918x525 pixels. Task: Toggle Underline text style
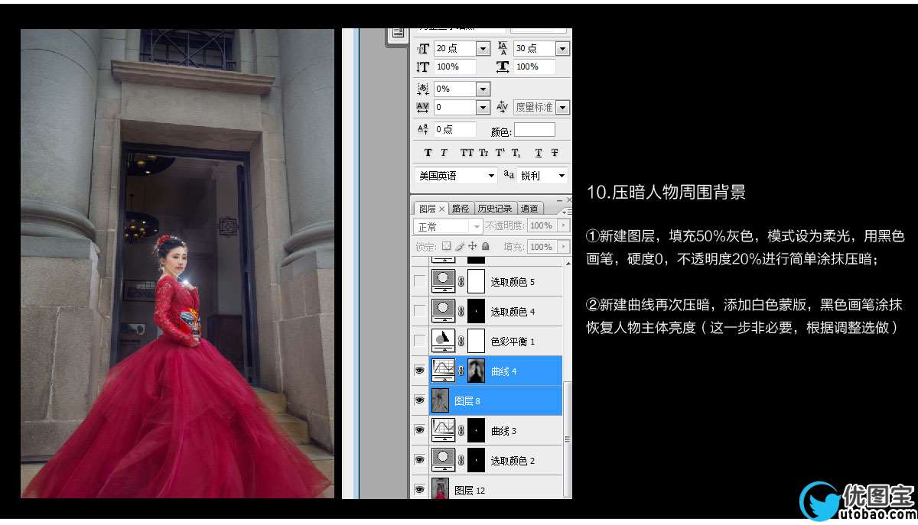tap(539, 153)
